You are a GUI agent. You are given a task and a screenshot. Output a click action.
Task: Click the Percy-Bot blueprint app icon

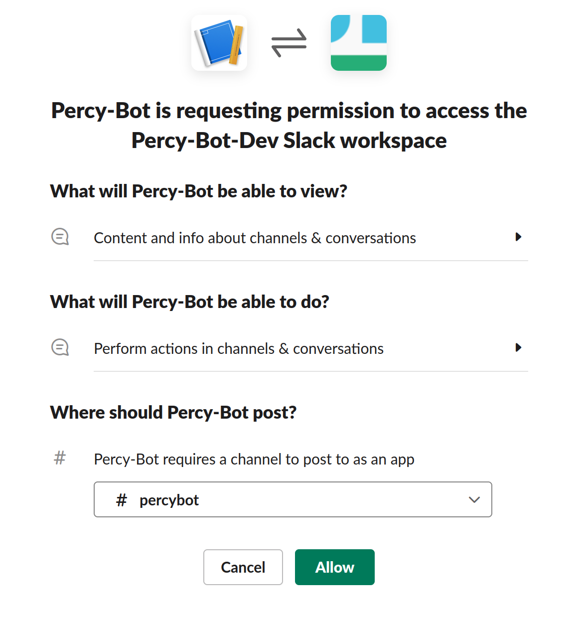coord(219,43)
